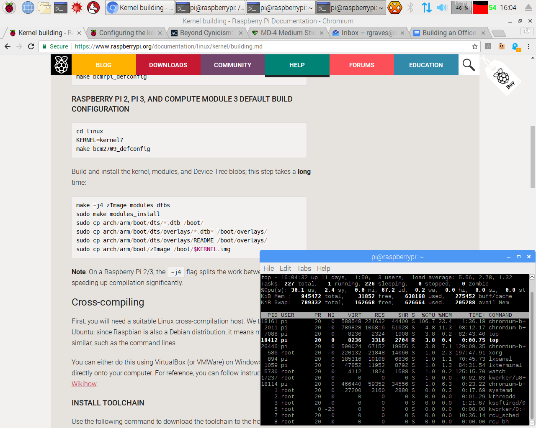Viewport: 536px width, 428px height.
Task: Launch terminal from the panel launcher
Action: (x=61, y=8)
